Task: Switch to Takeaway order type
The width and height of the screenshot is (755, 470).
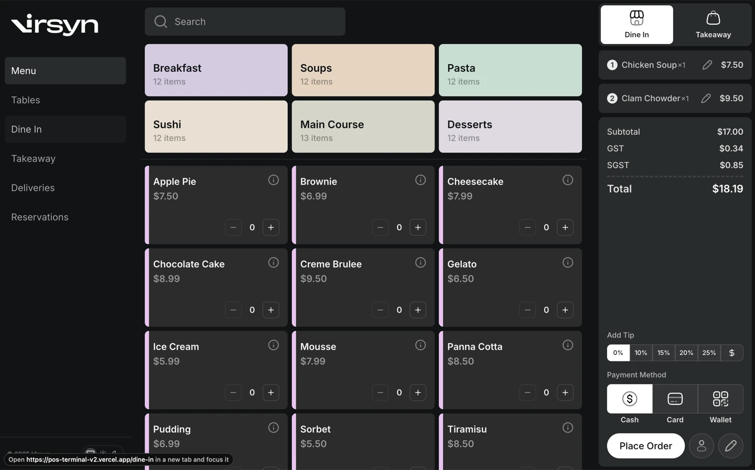Action: 713,25
